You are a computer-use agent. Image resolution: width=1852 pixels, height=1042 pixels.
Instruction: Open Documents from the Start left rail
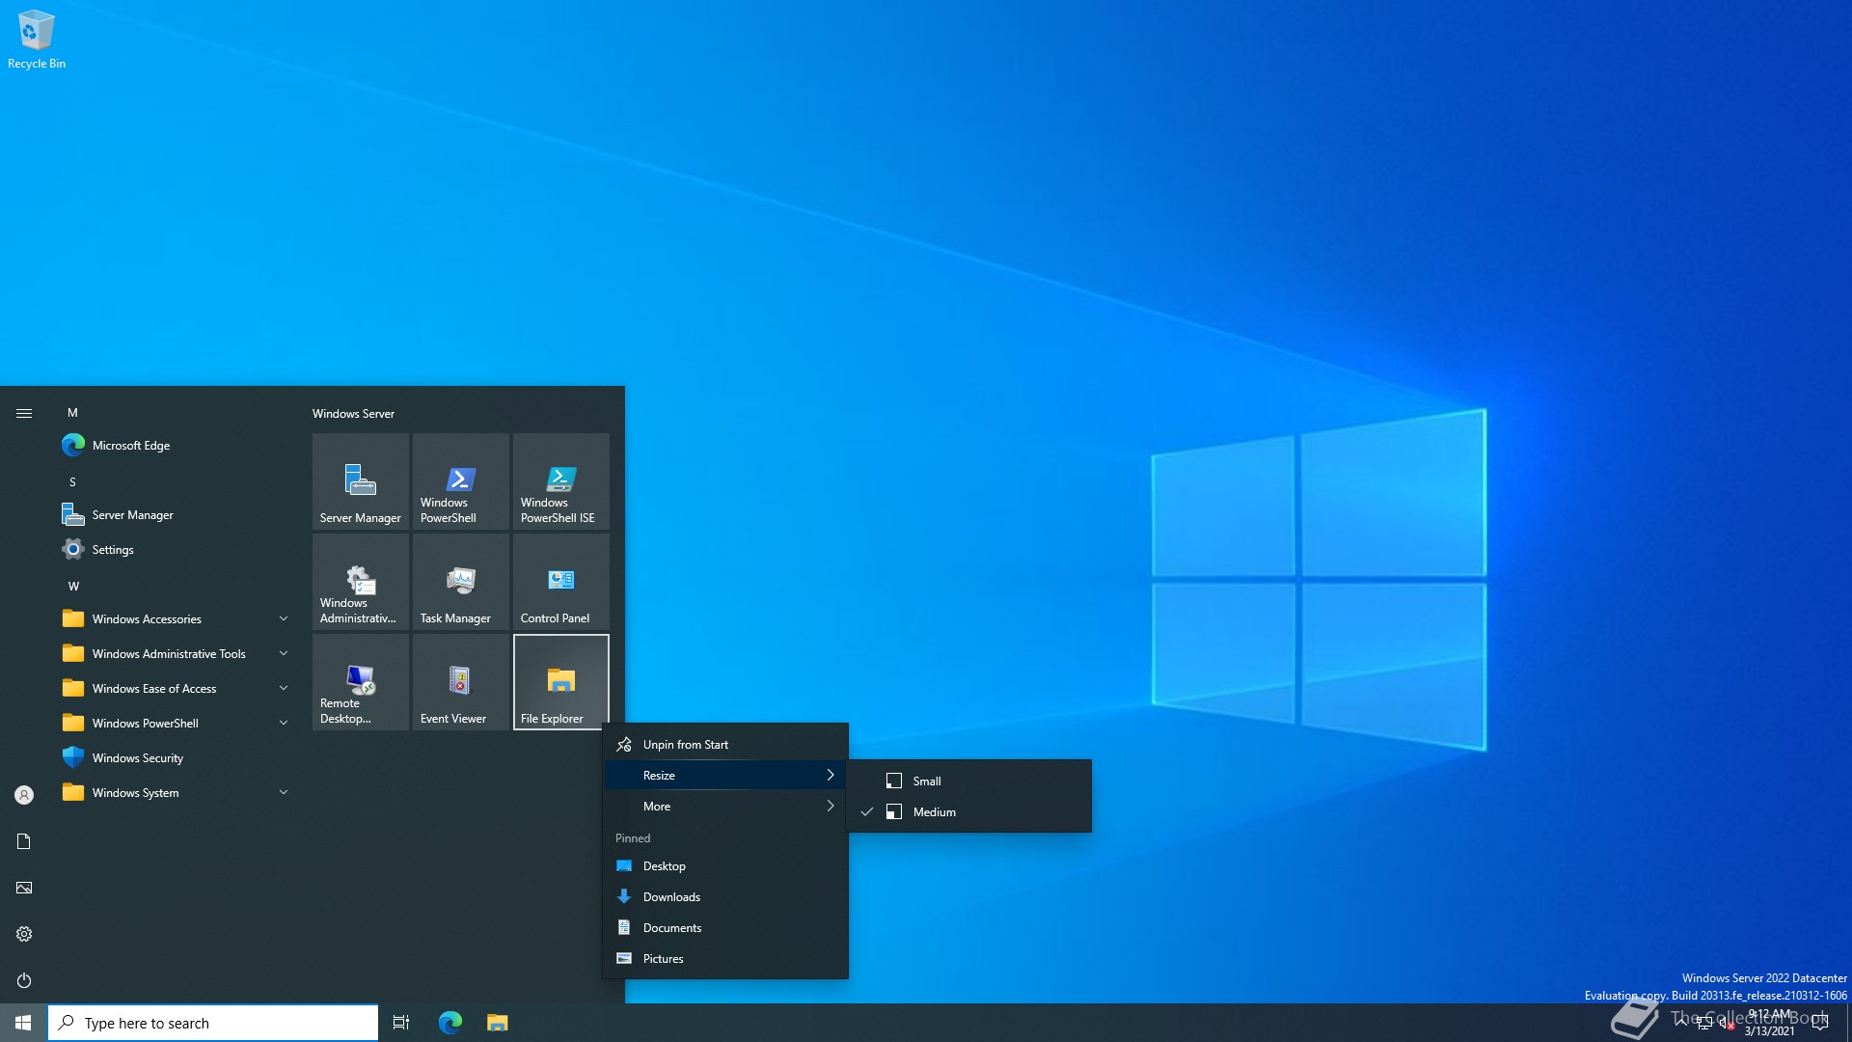[x=24, y=841]
